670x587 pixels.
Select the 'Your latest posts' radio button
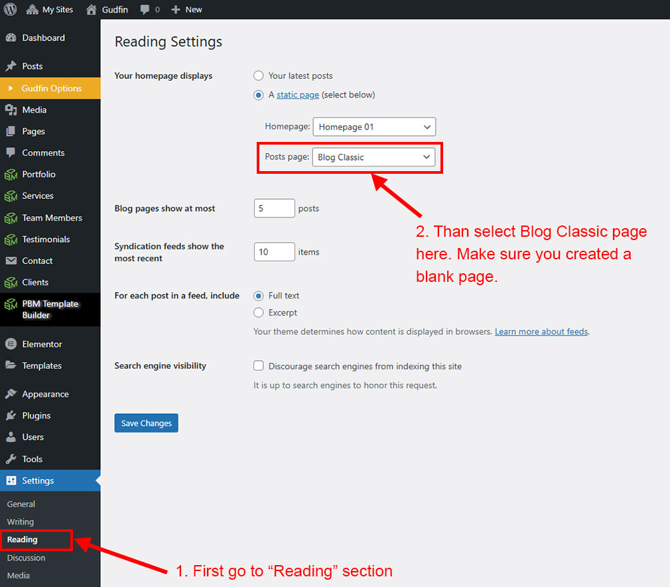[259, 76]
